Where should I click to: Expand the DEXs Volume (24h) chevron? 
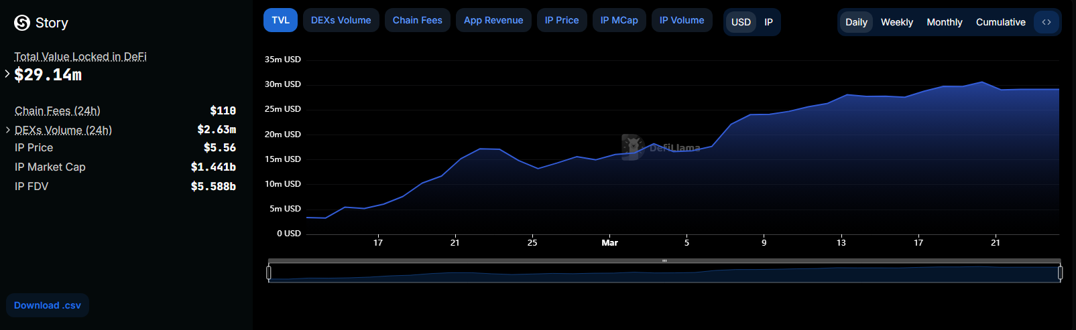[x=7, y=130]
